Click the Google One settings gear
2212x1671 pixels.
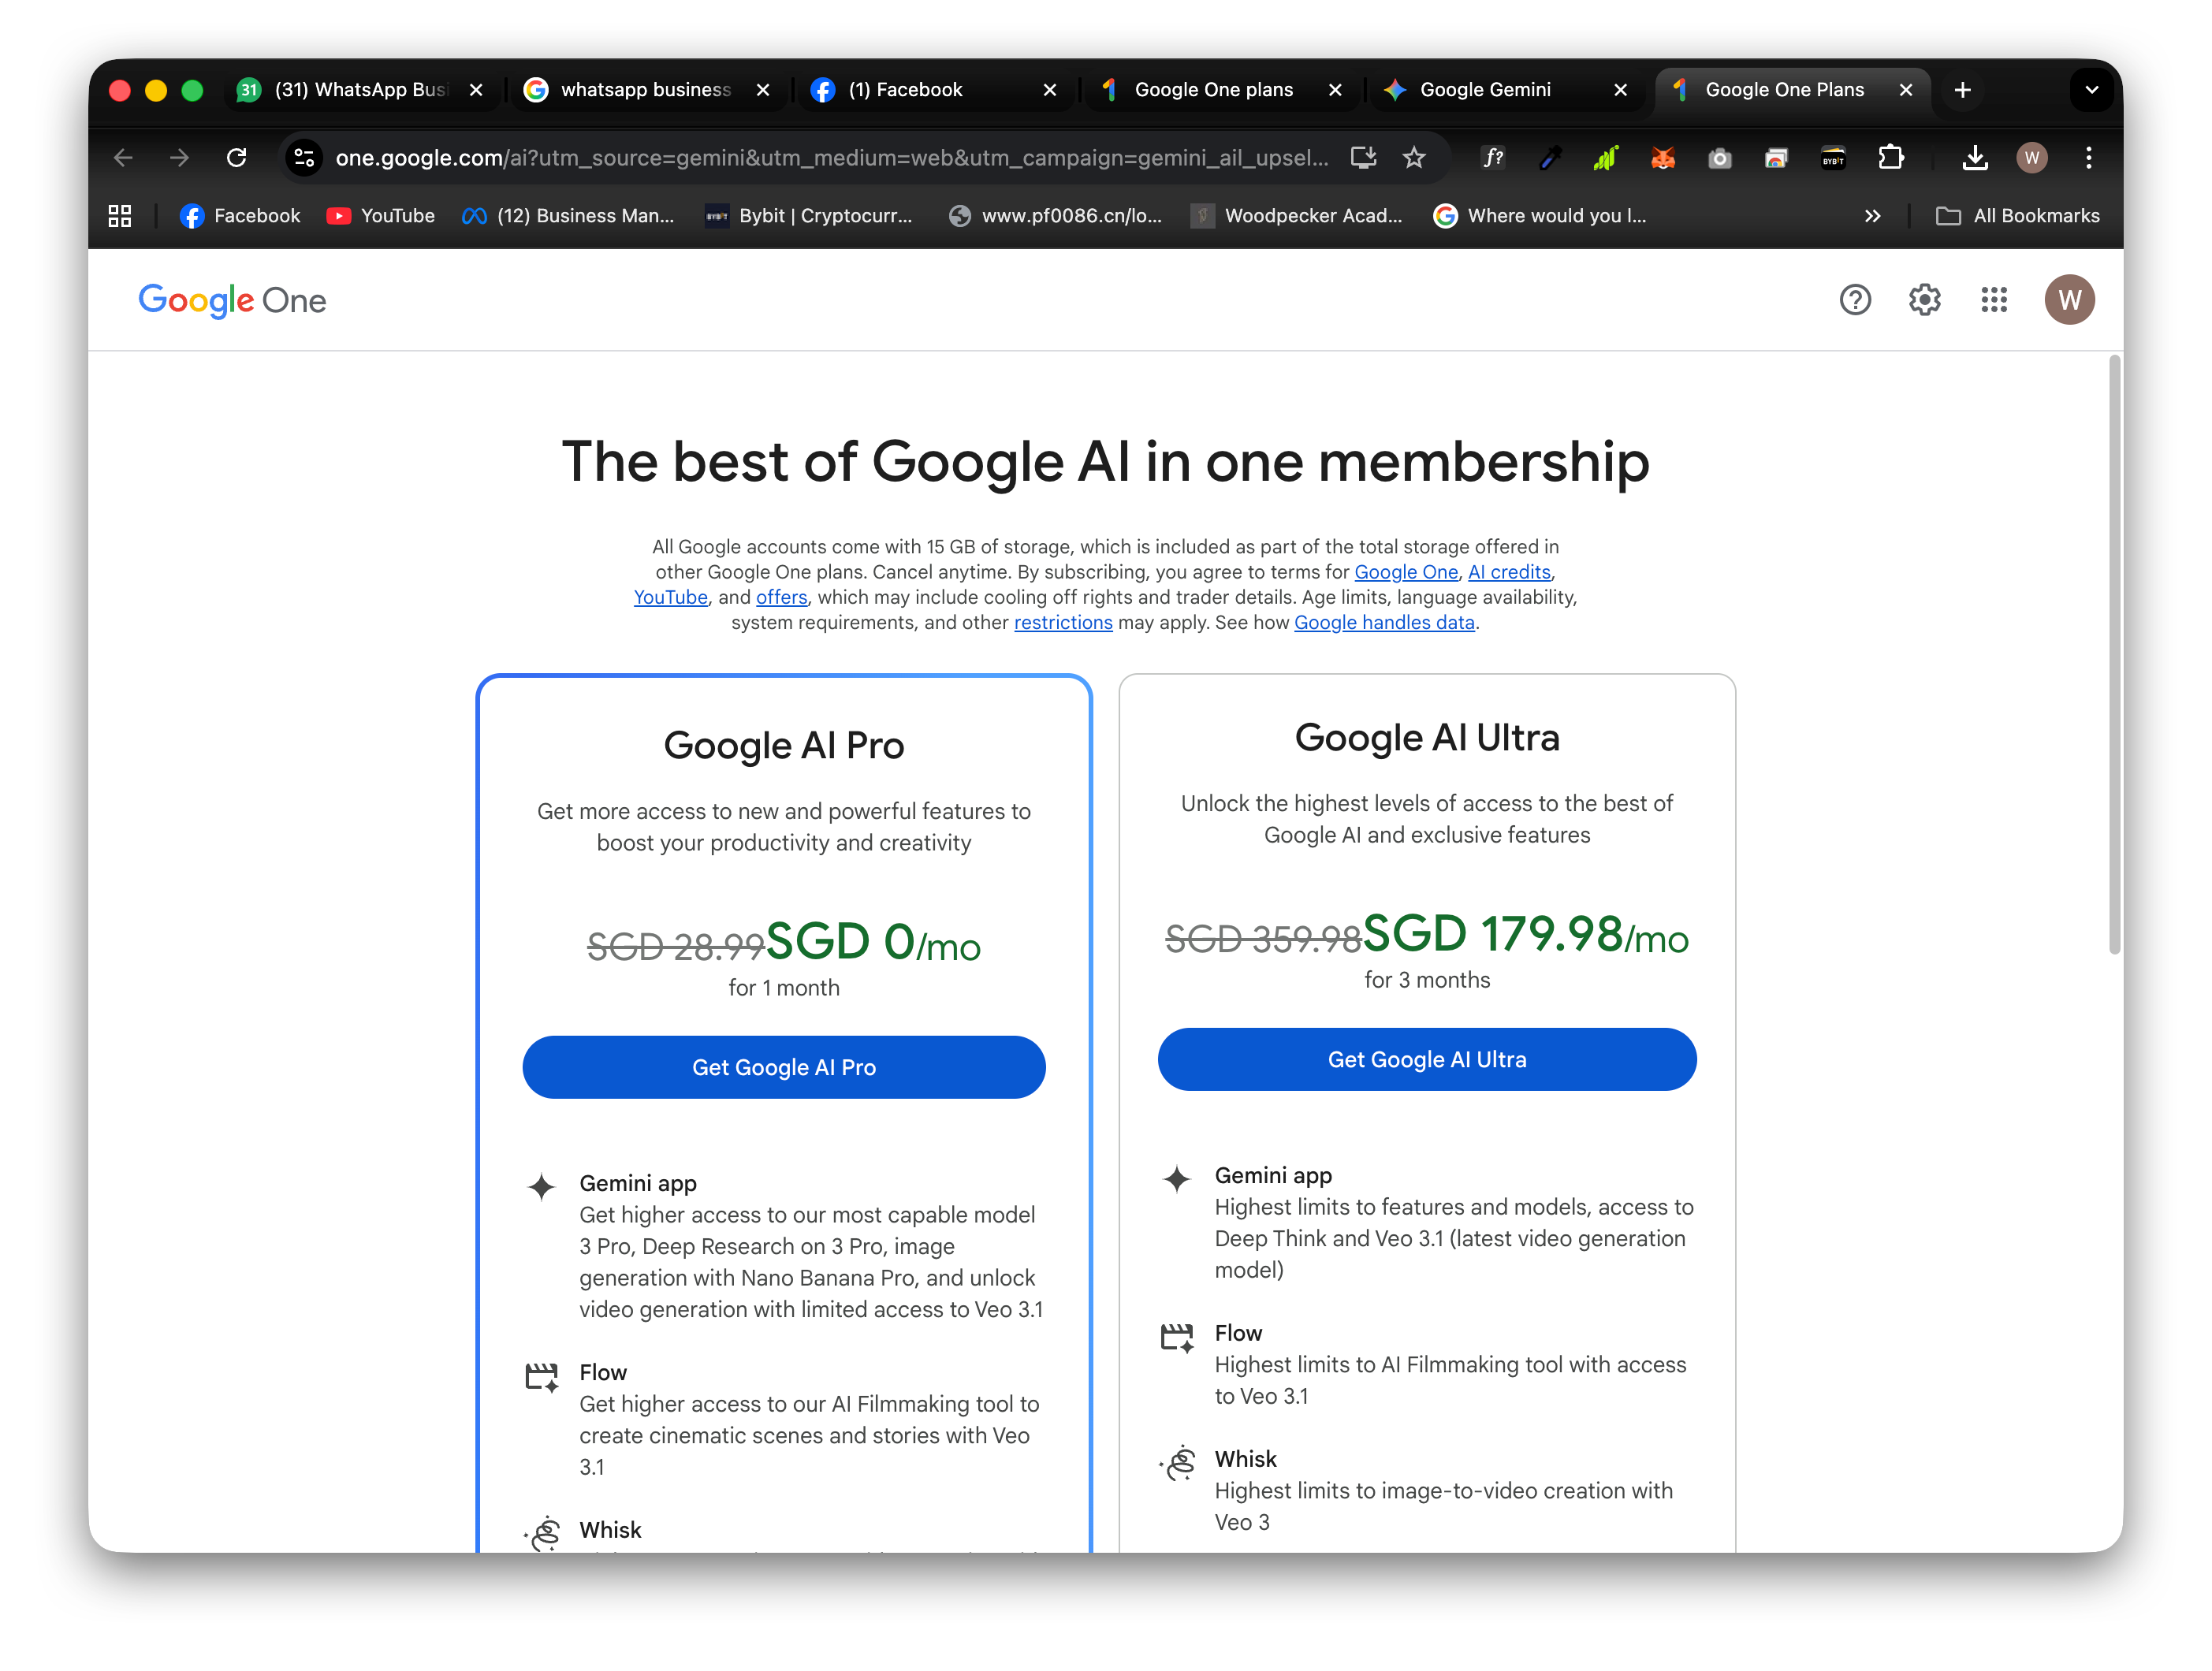click(x=1924, y=300)
